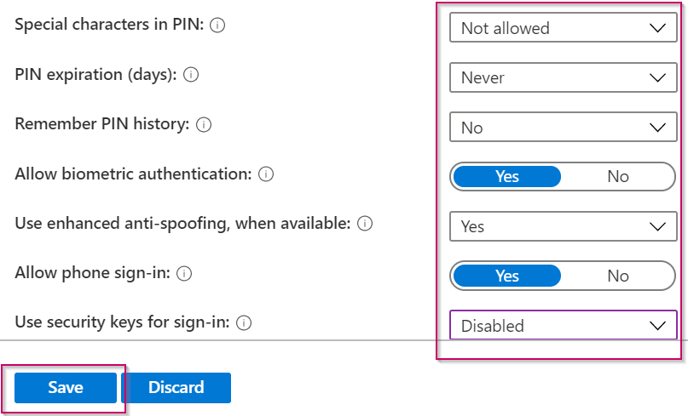Open the security keys dropdown showing Disabled

[564, 326]
